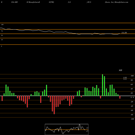
Task: Click the MR axis label 80
Action: click(132, 80)
